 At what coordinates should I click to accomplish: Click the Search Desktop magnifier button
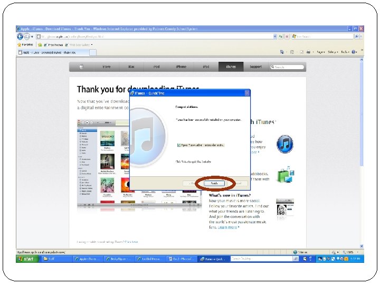[x=296, y=259]
